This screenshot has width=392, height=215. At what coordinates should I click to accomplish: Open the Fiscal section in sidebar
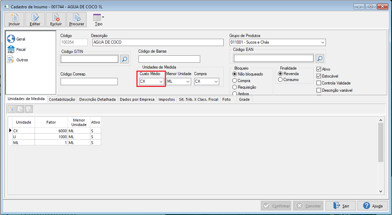(17, 50)
